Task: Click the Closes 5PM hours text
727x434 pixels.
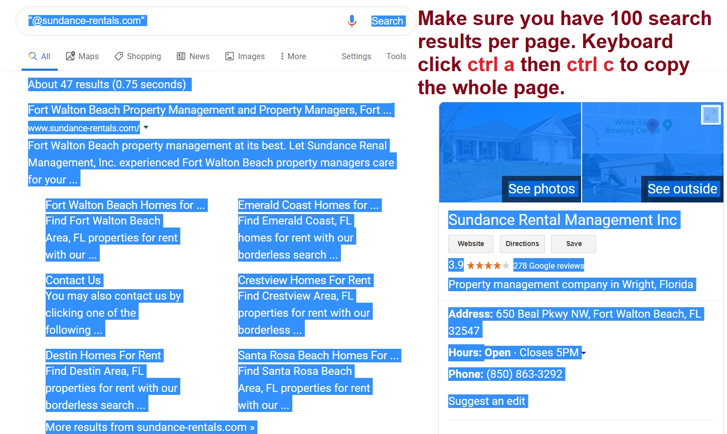Action: tap(549, 352)
